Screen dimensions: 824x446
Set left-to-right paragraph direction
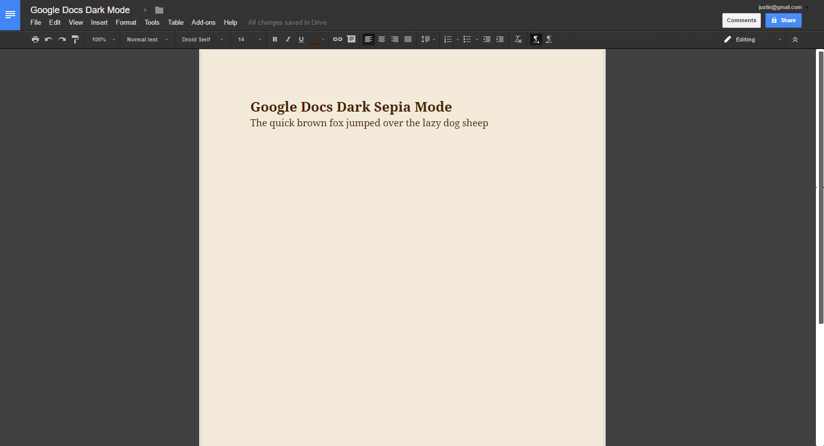(536, 39)
